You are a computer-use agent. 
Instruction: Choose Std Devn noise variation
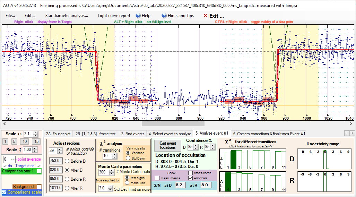(x=128, y=158)
